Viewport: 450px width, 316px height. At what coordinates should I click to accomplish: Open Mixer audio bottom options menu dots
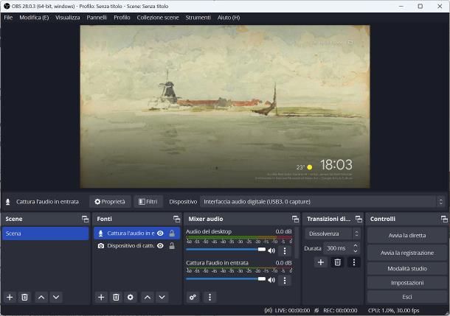coord(210,297)
